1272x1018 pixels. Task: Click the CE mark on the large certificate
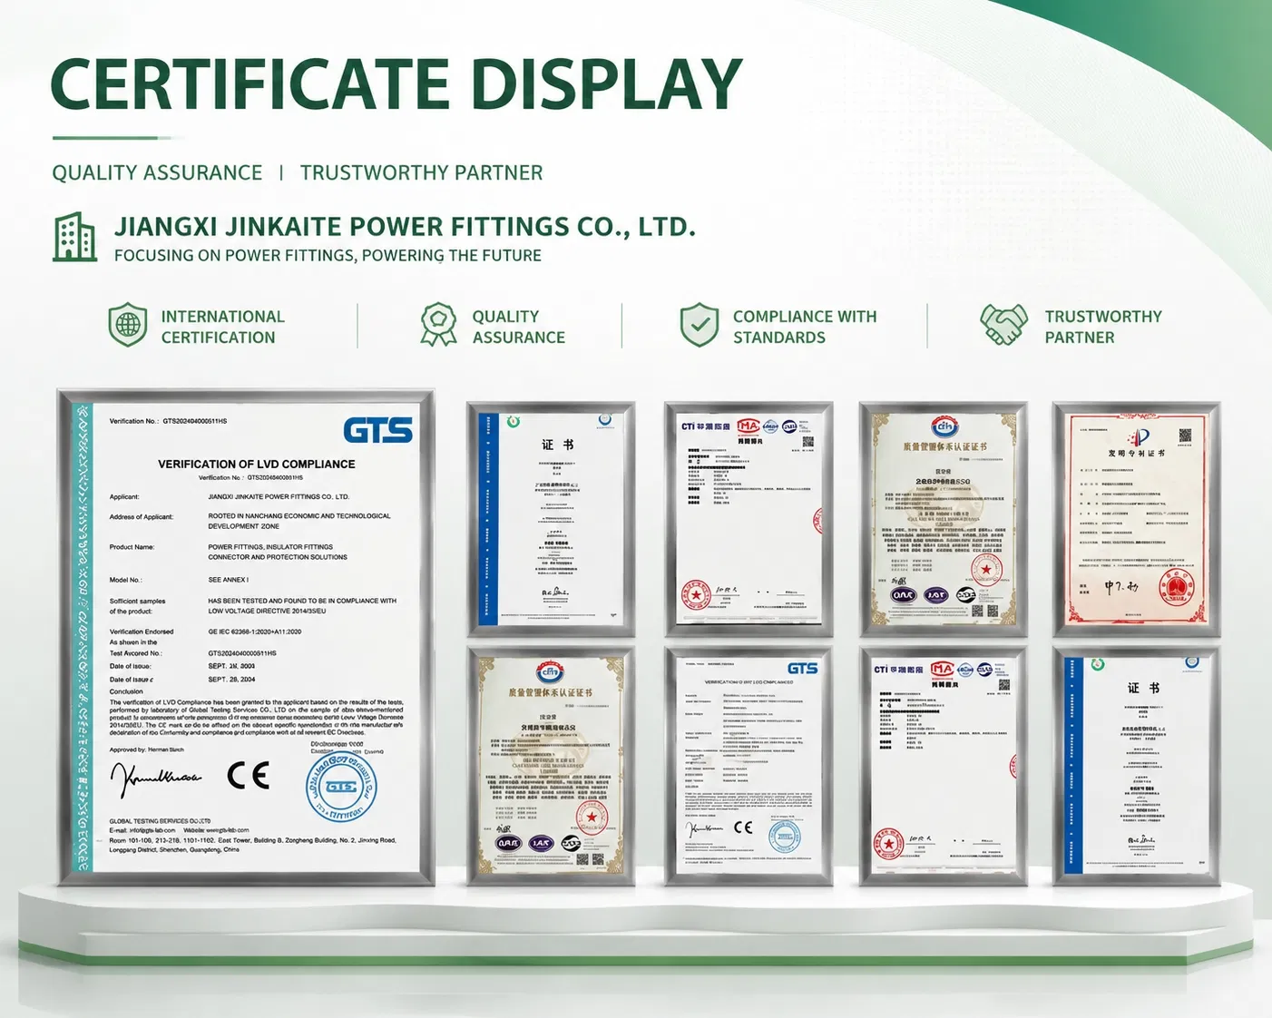pos(249,775)
